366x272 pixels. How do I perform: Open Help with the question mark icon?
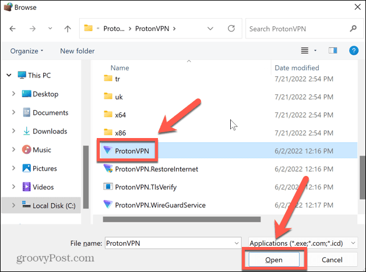[x=354, y=51]
